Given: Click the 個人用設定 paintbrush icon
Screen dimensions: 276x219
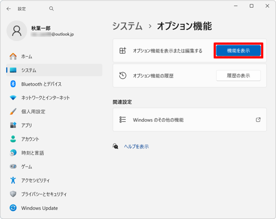Looking at the screenshot, I should pos(13,111).
